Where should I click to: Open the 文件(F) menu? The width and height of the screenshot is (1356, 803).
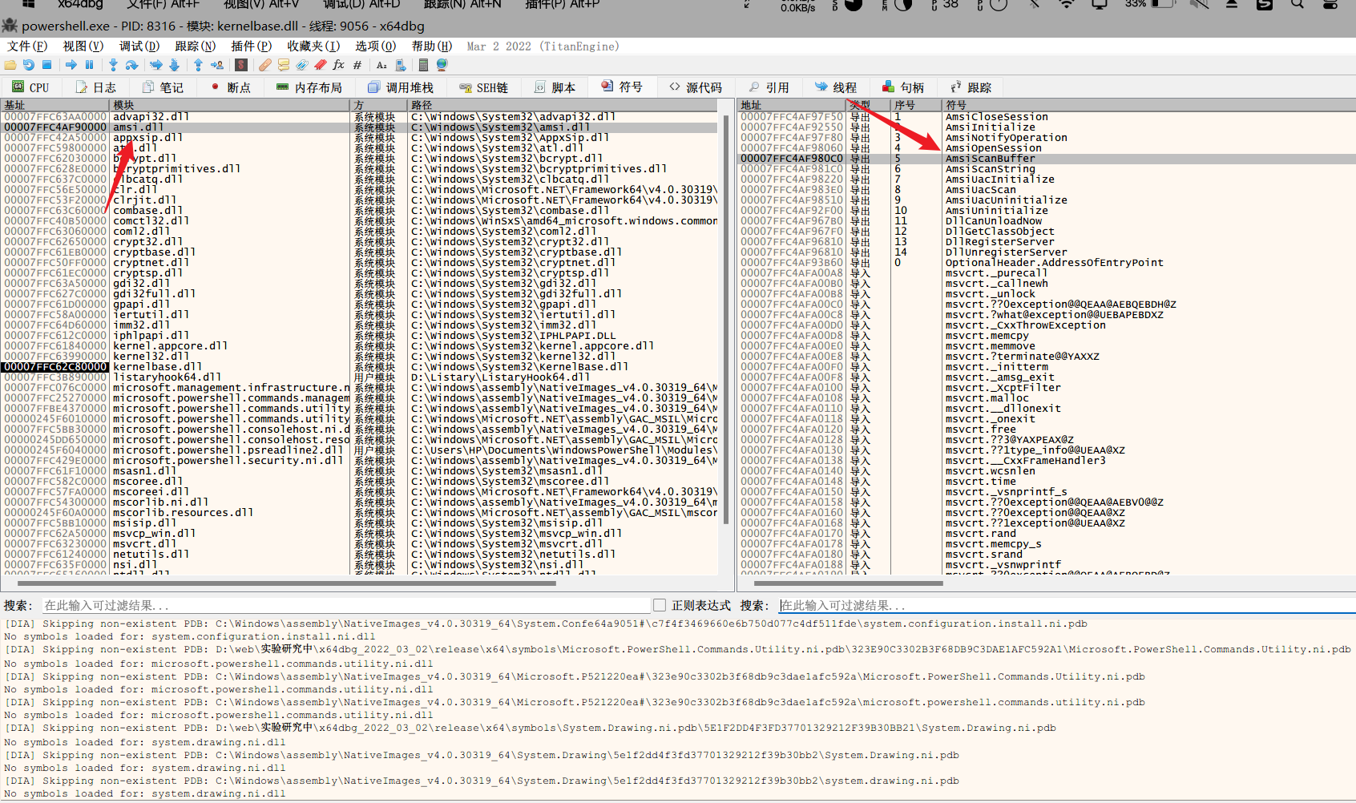(x=27, y=46)
